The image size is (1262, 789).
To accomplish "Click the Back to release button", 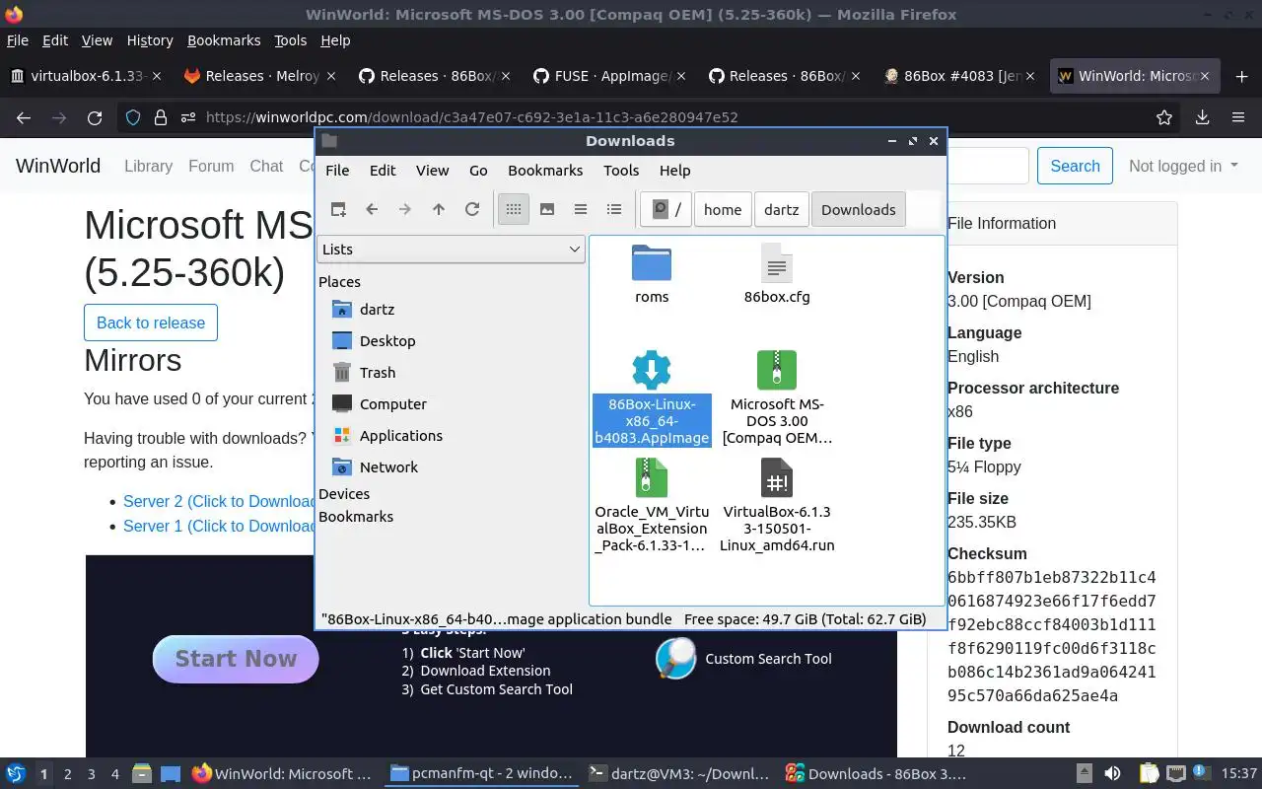I will click(151, 323).
